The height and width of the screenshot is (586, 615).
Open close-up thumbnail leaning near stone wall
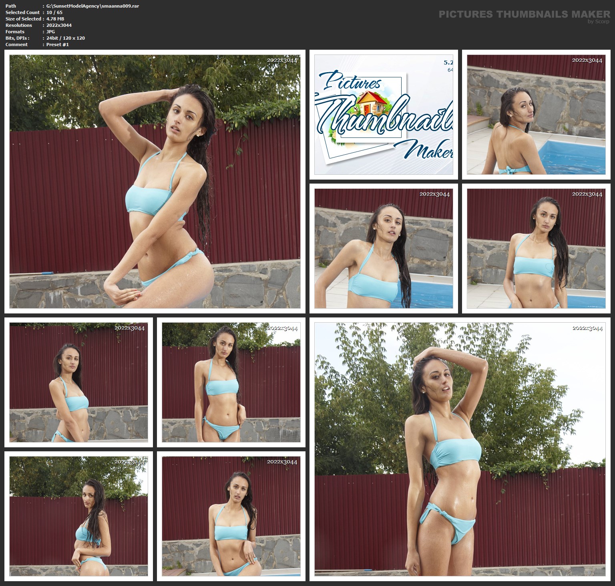click(x=383, y=248)
